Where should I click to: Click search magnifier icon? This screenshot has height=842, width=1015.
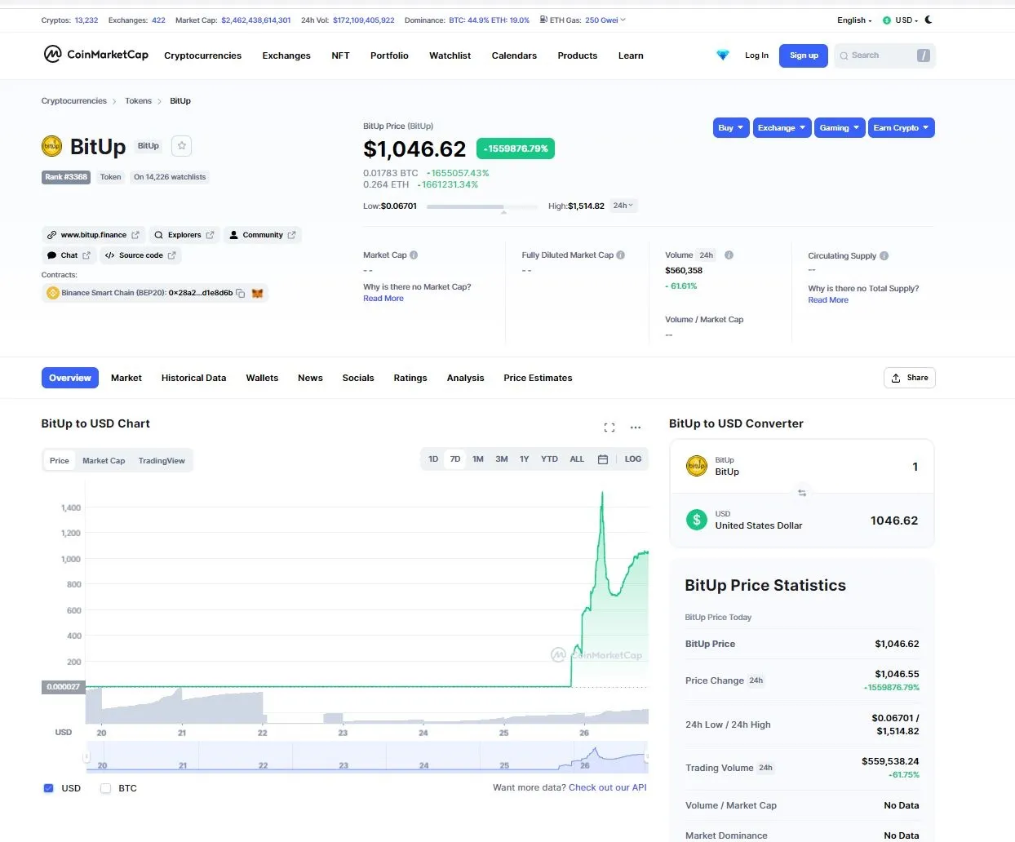844,55
